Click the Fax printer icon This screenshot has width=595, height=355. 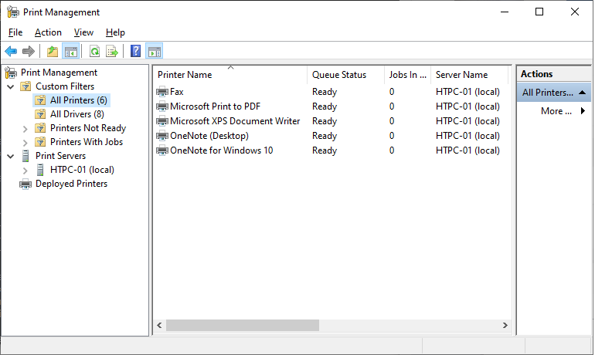[162, 92]
